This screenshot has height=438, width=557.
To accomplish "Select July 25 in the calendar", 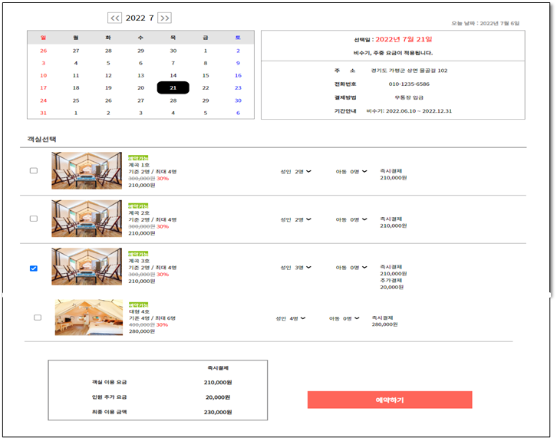I will pyautogui.click(x=76, y=100).
